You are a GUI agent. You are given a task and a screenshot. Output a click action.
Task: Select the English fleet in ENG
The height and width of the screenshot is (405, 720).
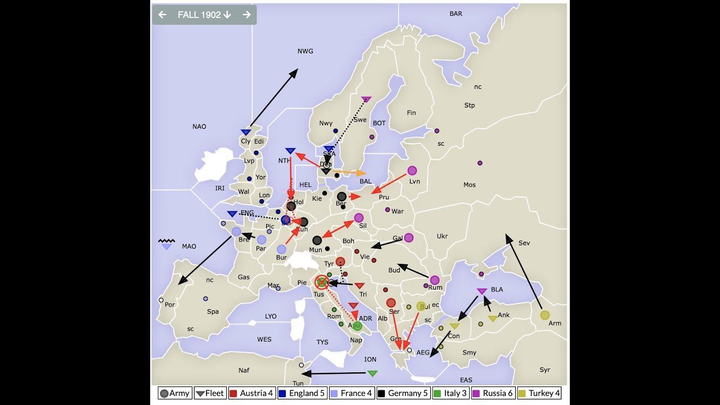[x=232, y=214]
